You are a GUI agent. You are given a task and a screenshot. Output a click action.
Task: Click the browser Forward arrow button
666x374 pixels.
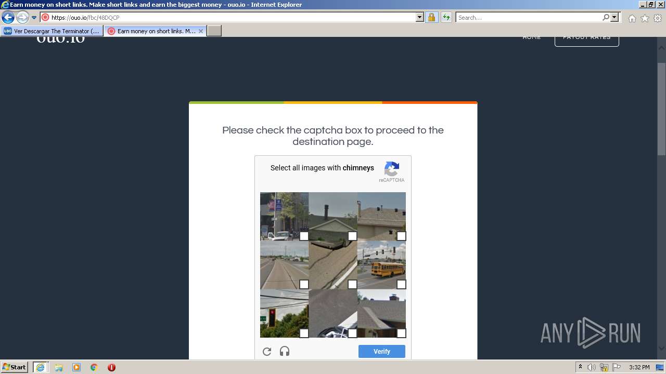point(22,17)
